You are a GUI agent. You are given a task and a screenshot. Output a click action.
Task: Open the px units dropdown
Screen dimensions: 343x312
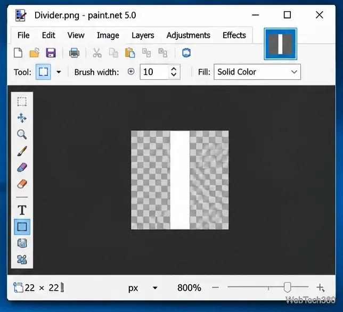155,288
